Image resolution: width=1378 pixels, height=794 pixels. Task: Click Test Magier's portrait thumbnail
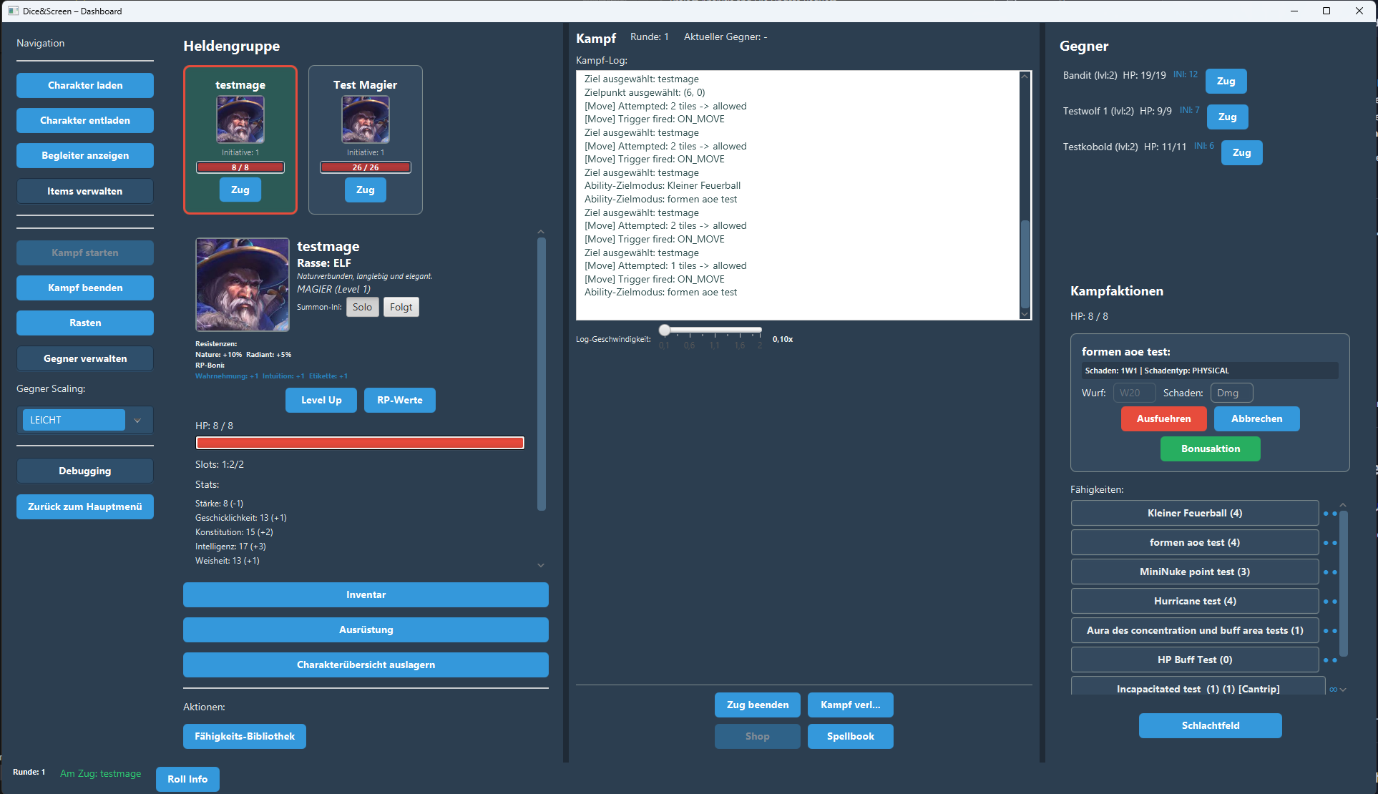[x=366, y=120]
